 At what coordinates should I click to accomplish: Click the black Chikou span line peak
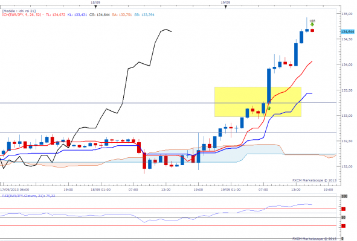[x=166, y=30]
